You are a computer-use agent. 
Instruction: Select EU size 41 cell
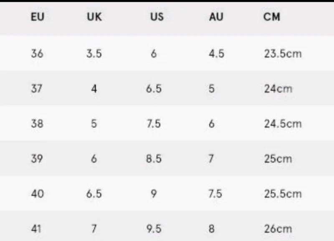tap(36, 229)
